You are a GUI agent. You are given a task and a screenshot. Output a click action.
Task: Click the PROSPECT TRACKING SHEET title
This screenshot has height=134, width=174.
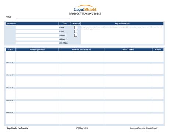pyautogui.click(x=85, y=14)
